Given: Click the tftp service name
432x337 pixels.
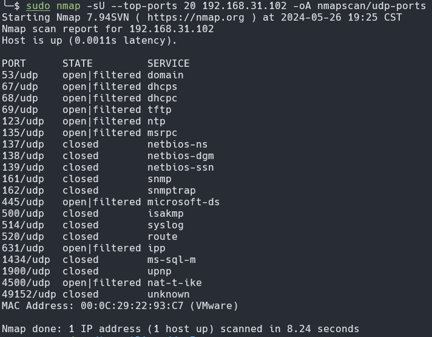Looking at the screenshot, I should coord(160,110).
